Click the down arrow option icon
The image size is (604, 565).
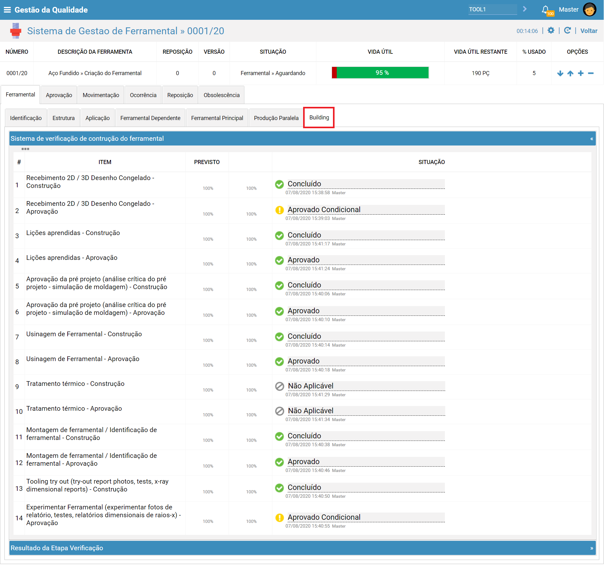pos(560,73)
